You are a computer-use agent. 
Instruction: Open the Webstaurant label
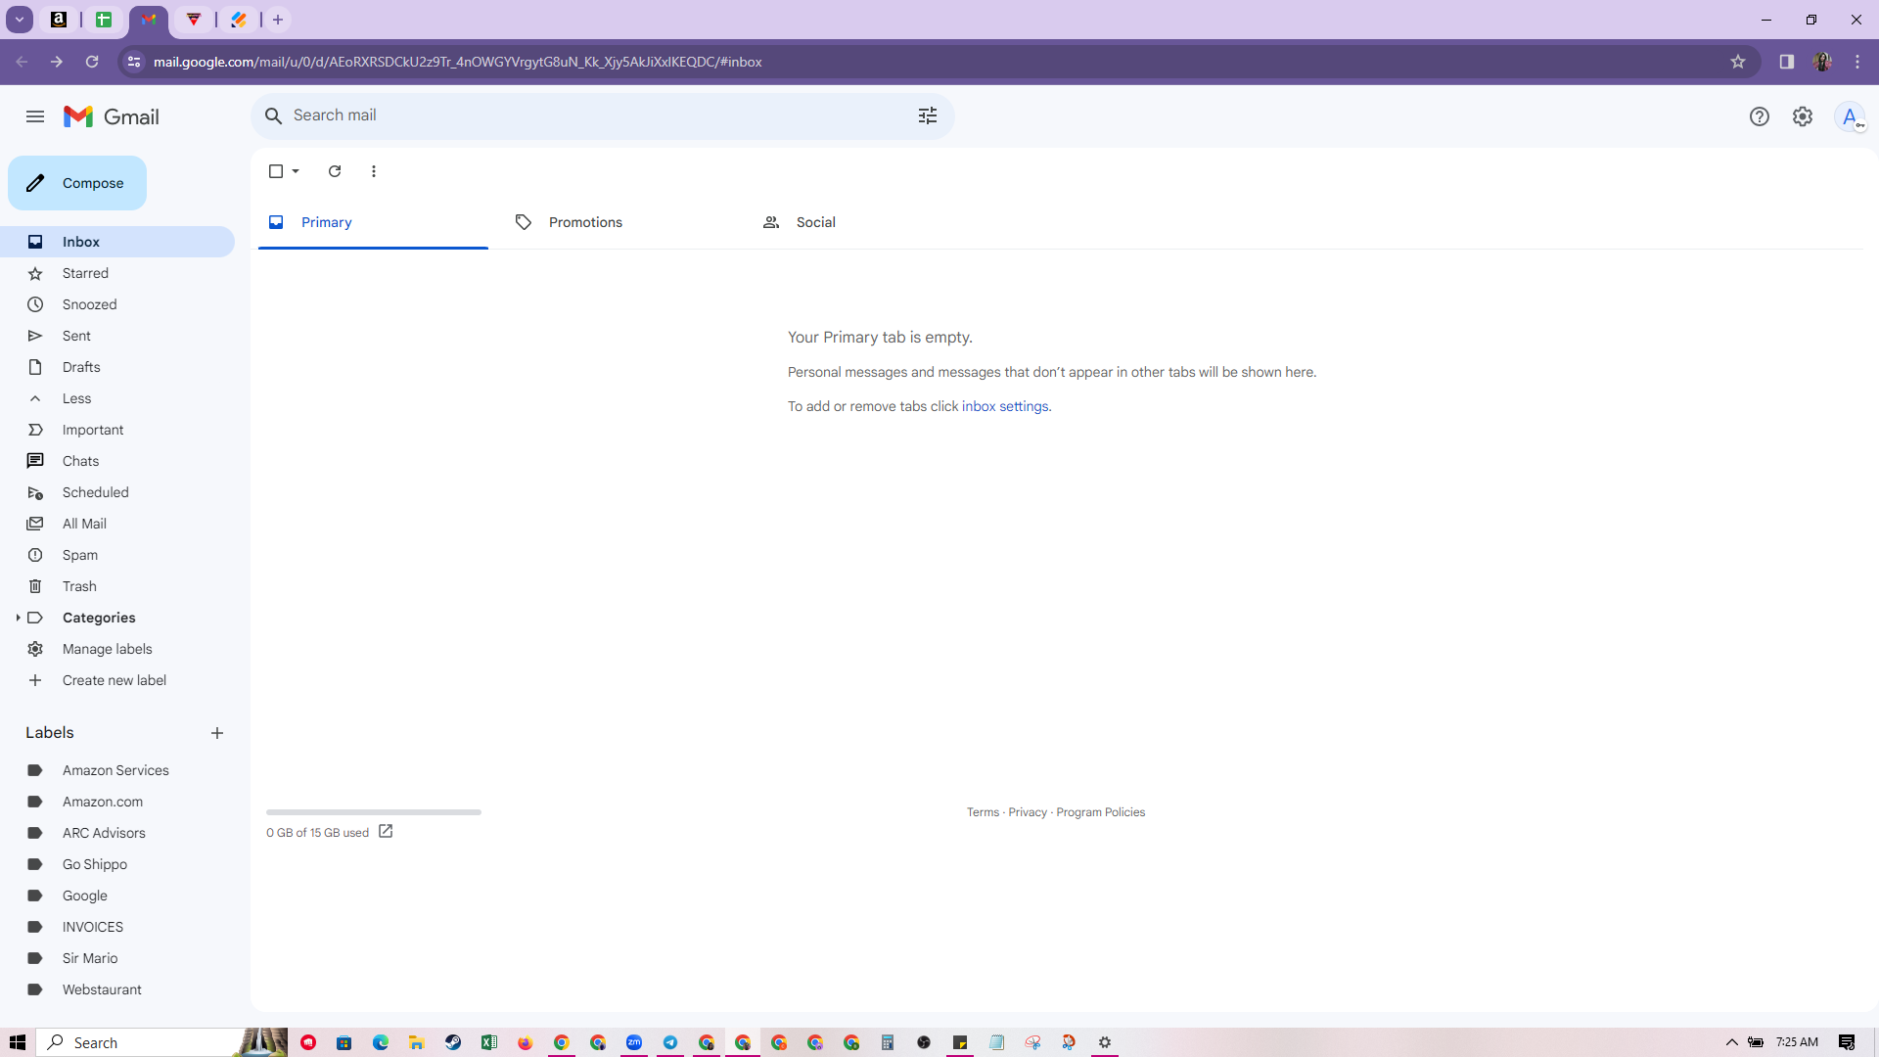(117, 989)
